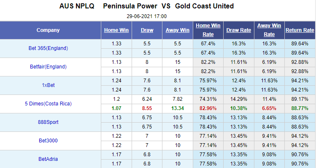Click the Company column header
316x168 pixels.
point(48,30)
